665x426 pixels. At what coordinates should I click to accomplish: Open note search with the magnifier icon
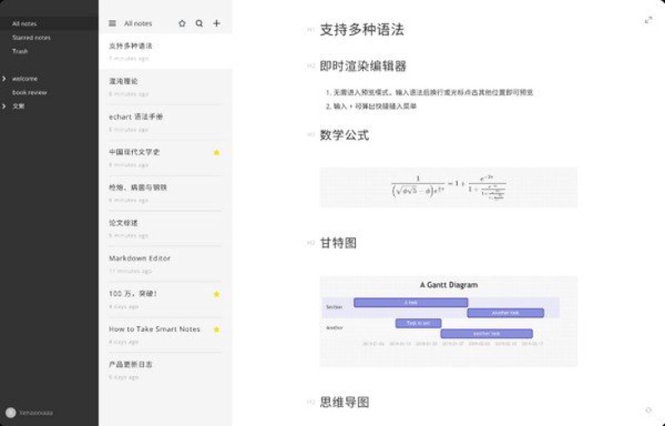click(199, 23)
